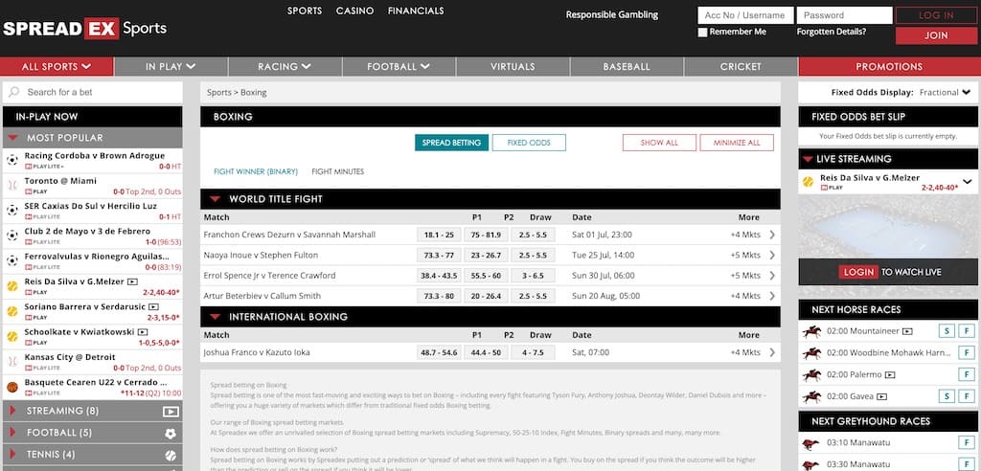Click greyhound icon beside 03:10 Manawatu
Screen dimensions: 981x471
point(811,443)
